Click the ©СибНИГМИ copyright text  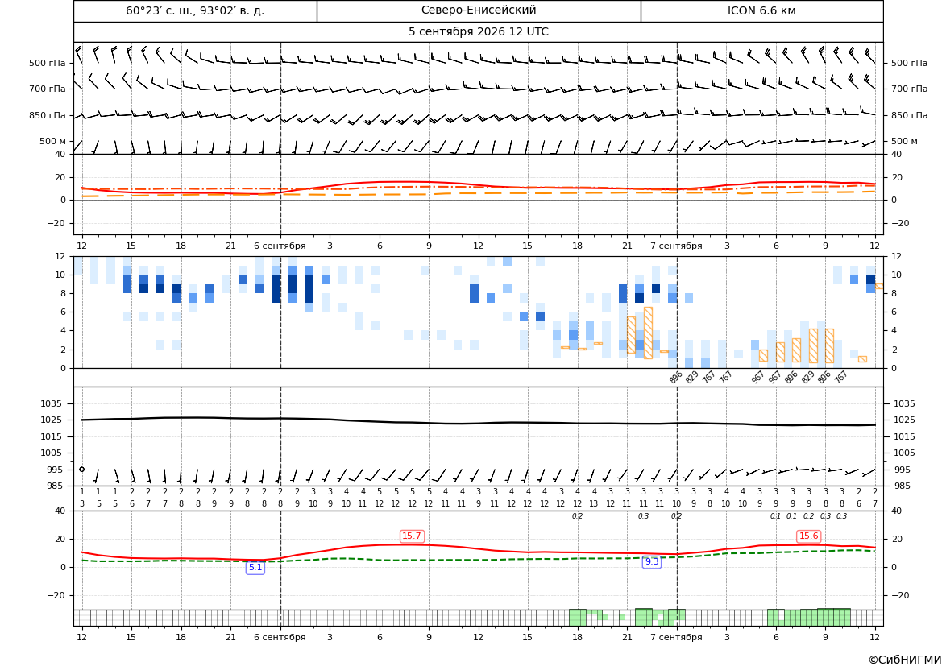point(905,660)
